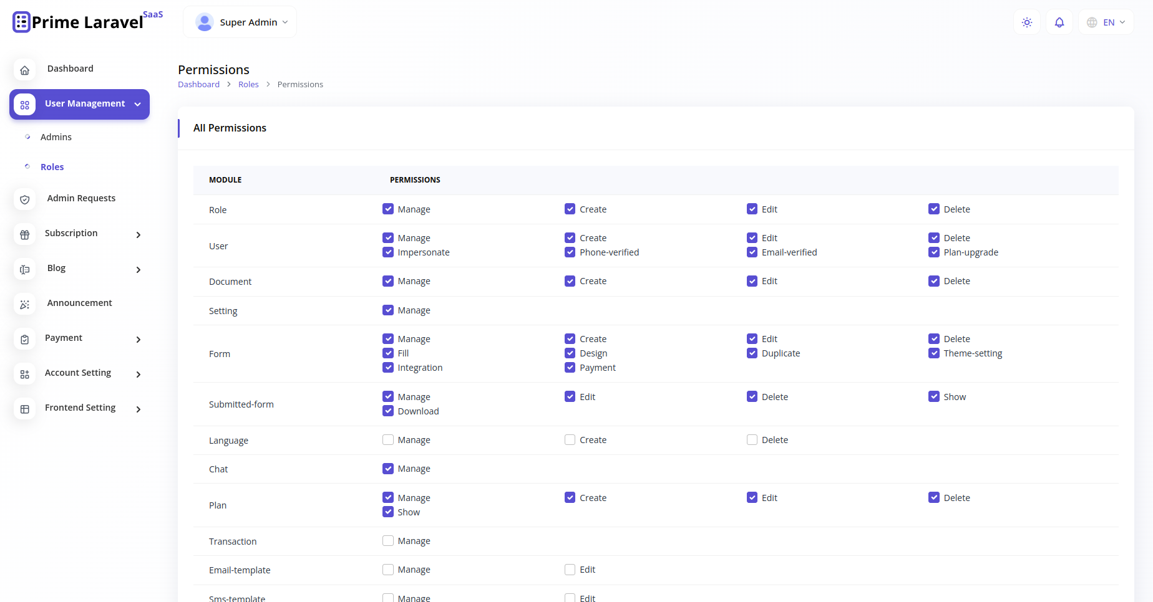Image resolution: width=1153 pixels, height=602 pixels.
Task: Disable the Impersonate permission for User
Action: [x=388, y=252]
